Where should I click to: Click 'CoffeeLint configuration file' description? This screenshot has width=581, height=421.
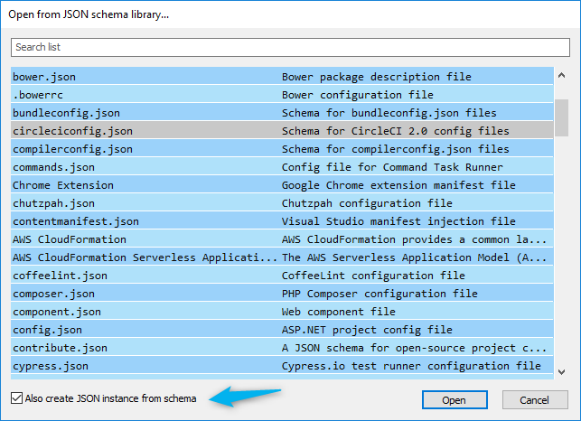pyautogui.click(x=373, y=276)
